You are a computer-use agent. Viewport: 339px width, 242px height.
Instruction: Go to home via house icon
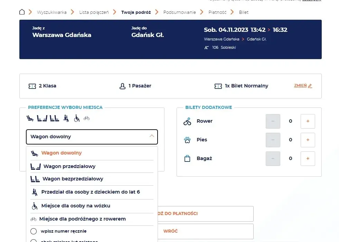point(22,12)
